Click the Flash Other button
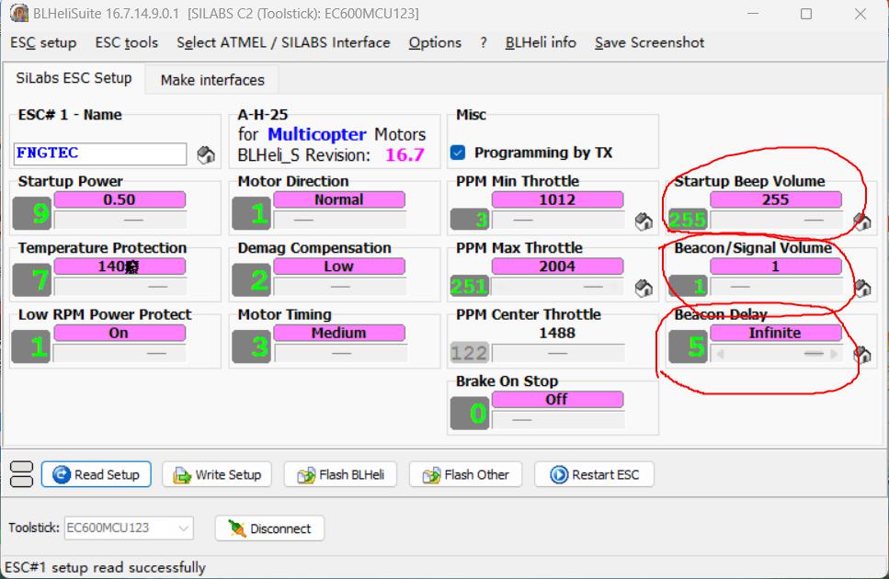This screenshot has width=889, height=579. (465, 474)
